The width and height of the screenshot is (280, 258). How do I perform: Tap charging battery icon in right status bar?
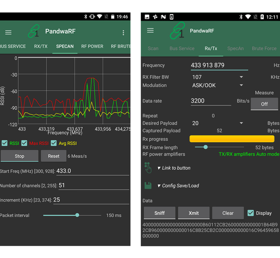(x=262, y=17)
